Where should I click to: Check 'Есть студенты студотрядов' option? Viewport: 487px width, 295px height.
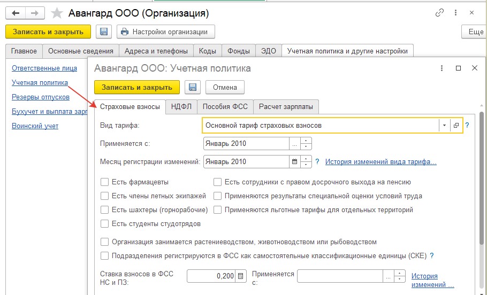[104, 223]
